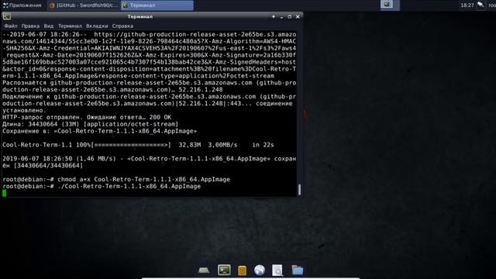The height and width of the screenshot is (279, 496).
Task: Click the 18:27 clock in the panel
Action: point(467,5)
